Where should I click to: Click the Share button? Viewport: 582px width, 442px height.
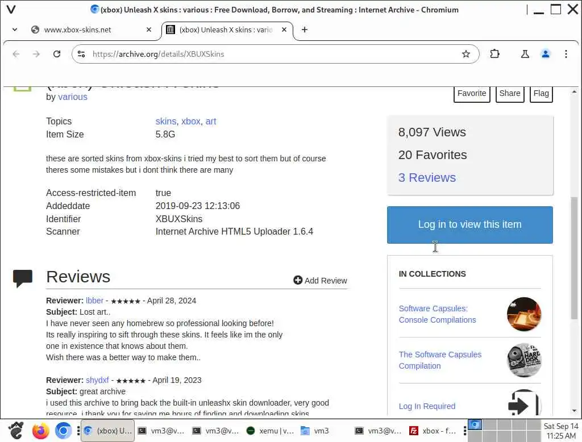510,94
